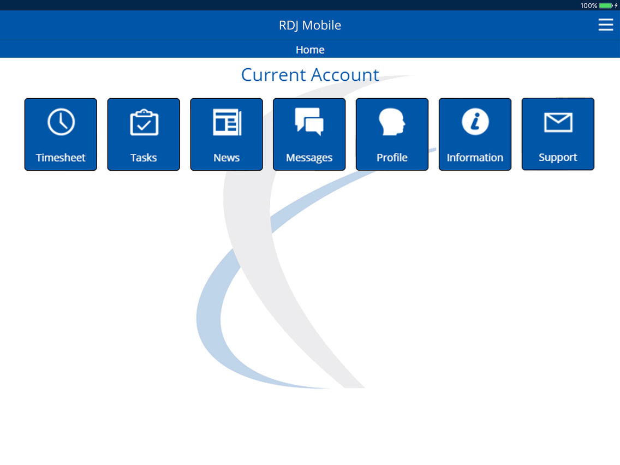
Task: Click the Tasks tile label
Action: coord(144,157)
